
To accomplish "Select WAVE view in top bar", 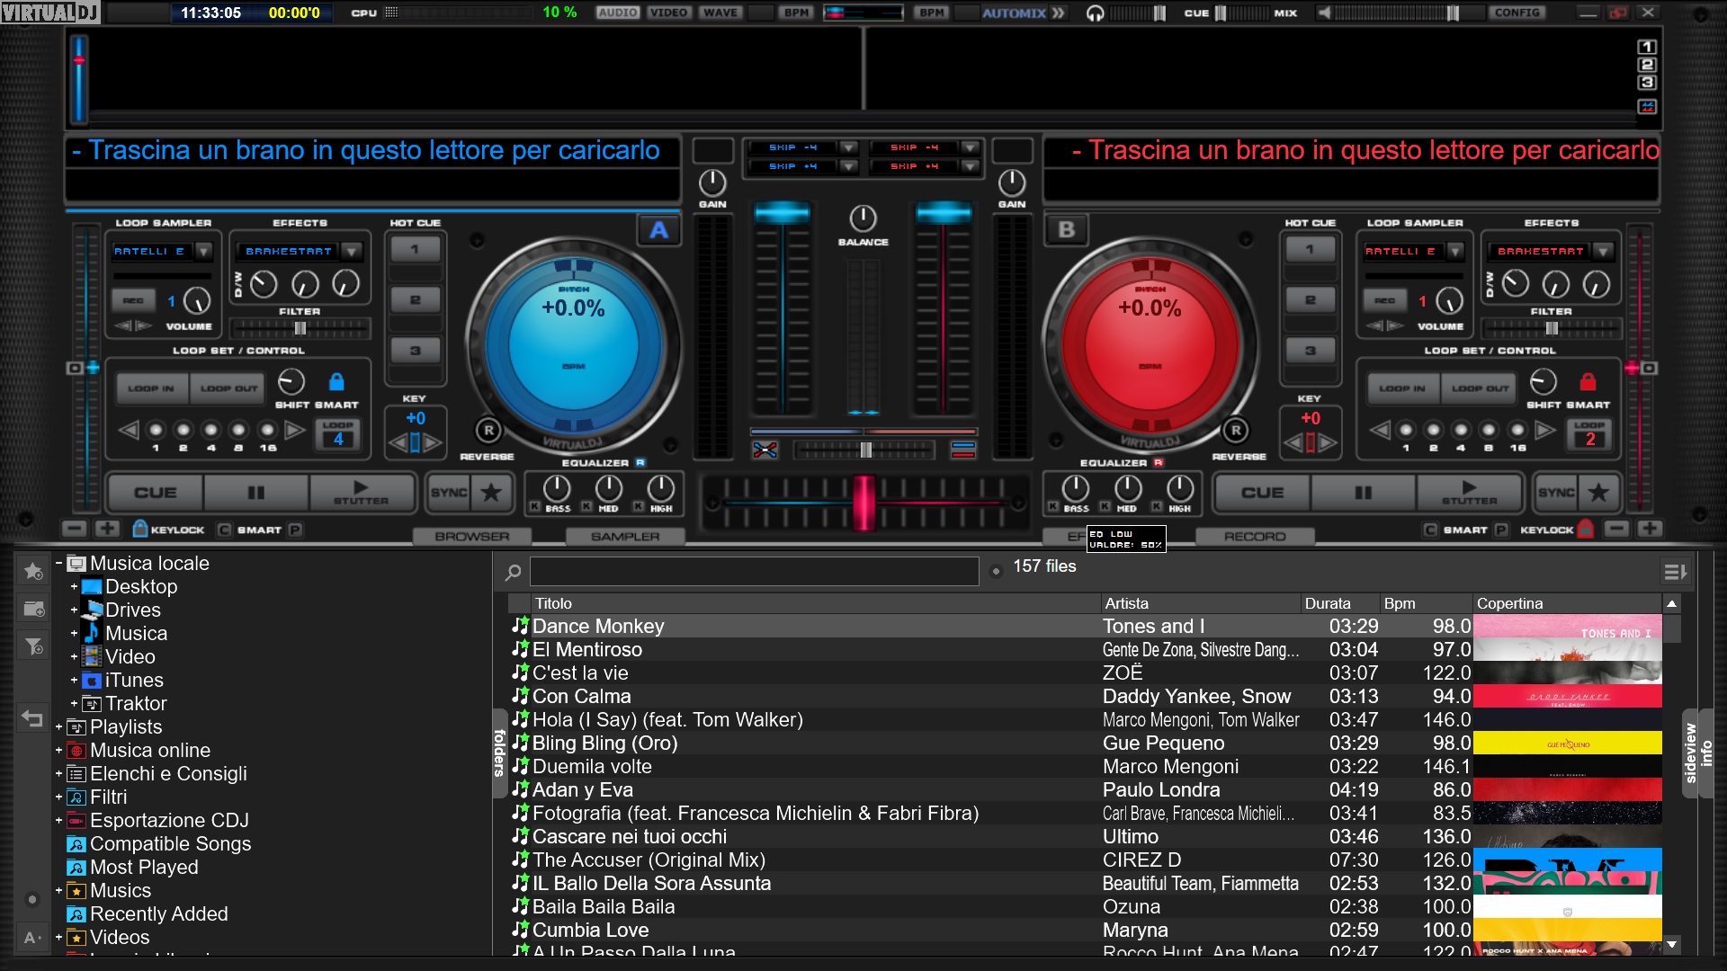I will point(720,13).
